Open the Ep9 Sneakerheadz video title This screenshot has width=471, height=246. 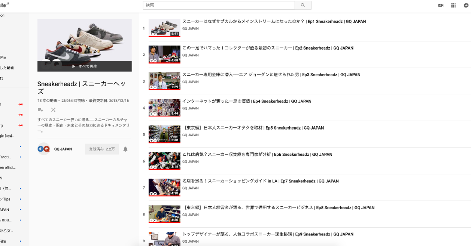point(268,234)
